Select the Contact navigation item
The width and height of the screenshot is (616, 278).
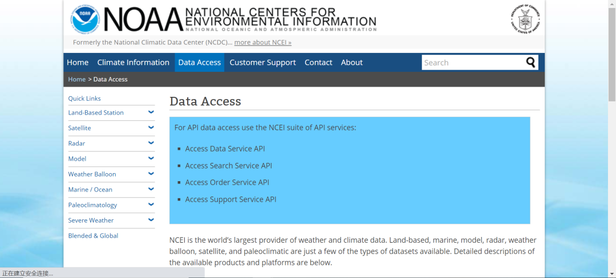[318, 63]
